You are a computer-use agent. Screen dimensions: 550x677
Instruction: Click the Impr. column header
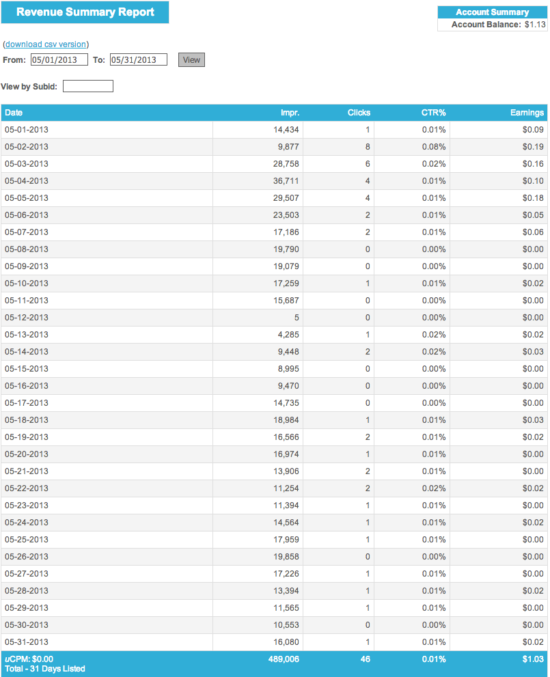290,113
